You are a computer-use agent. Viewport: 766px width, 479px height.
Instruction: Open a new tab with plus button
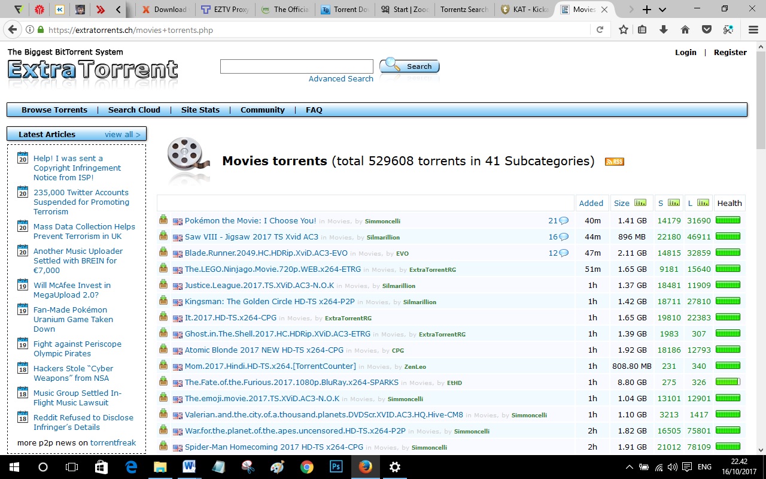[x=647, y=10]
